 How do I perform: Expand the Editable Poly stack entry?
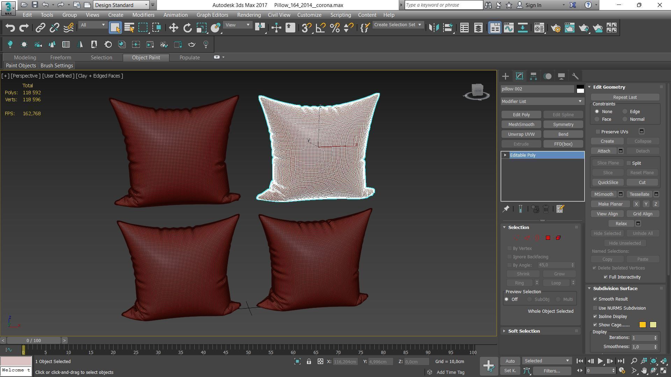tap(505, 155)
